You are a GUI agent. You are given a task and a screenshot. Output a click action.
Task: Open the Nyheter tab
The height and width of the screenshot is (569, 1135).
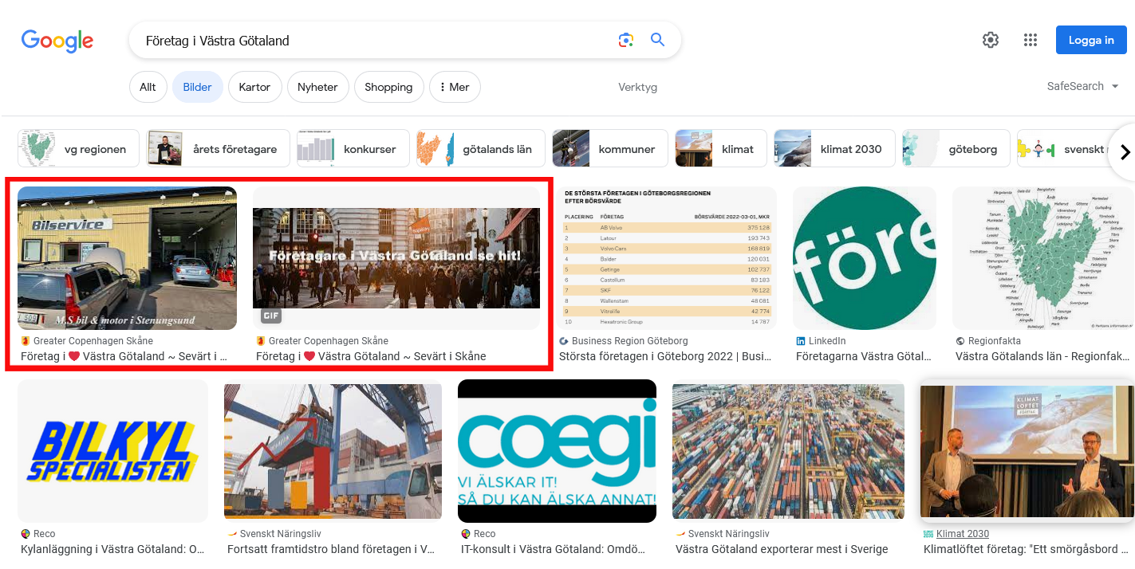click(318, 87)
